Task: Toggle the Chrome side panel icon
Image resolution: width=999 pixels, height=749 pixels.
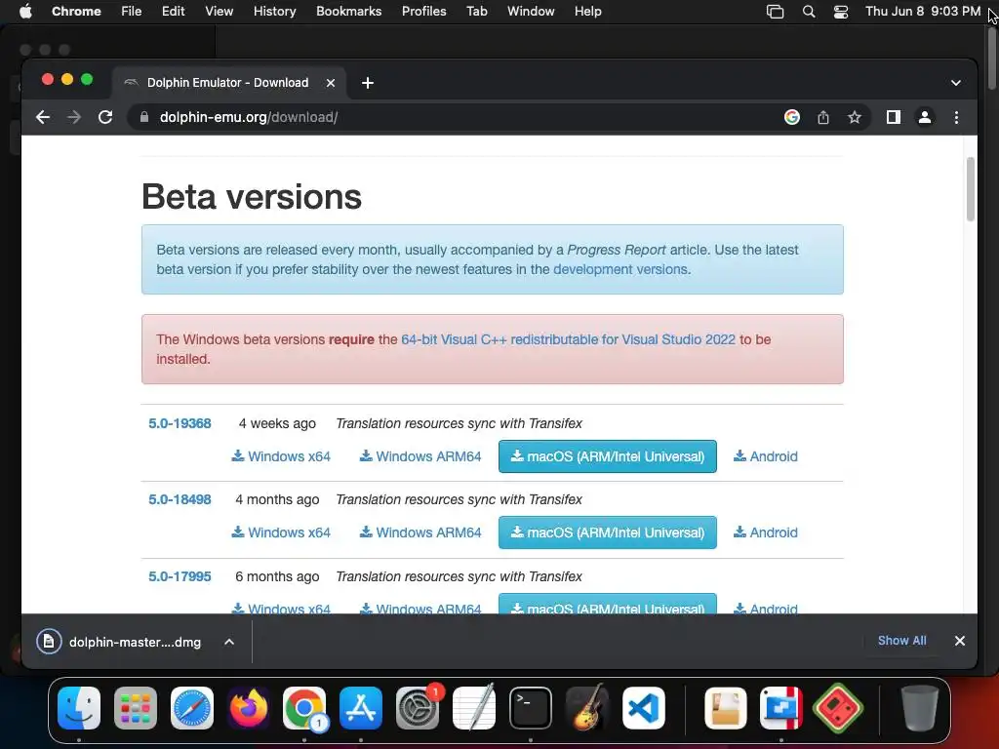Action: (894, 117)
